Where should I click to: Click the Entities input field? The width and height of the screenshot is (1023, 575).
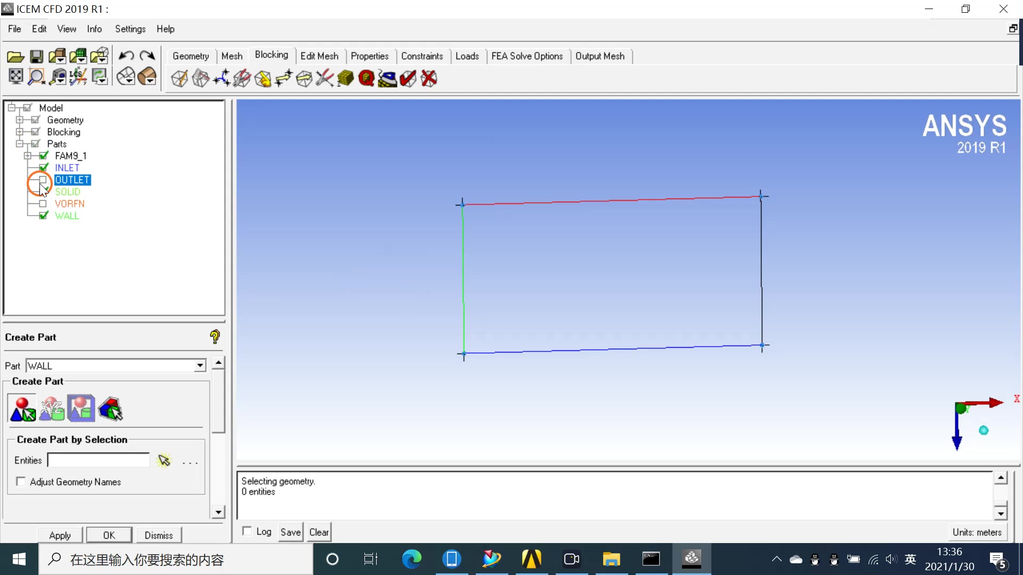click(x=99, y=460)
